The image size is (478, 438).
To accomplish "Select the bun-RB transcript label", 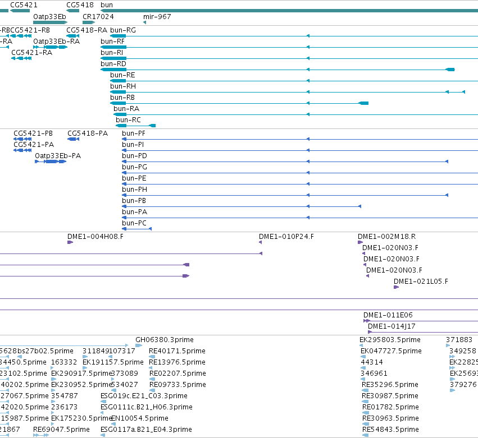I will (x=122, y=98).
